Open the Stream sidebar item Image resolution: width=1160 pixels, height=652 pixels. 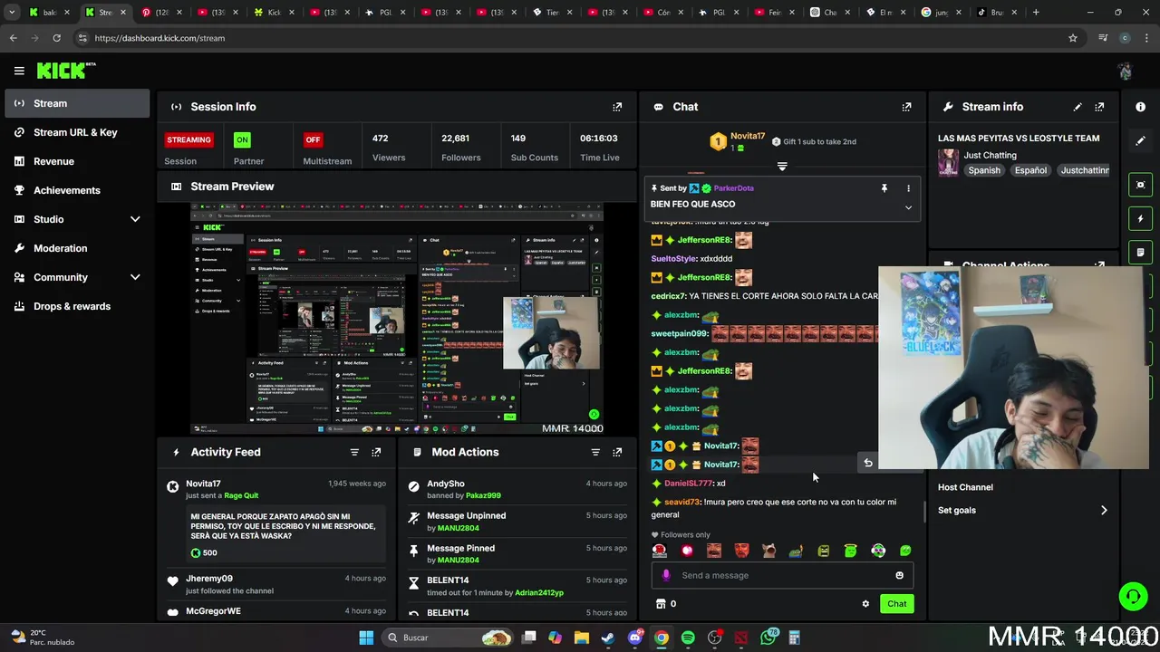click(77, 103)
